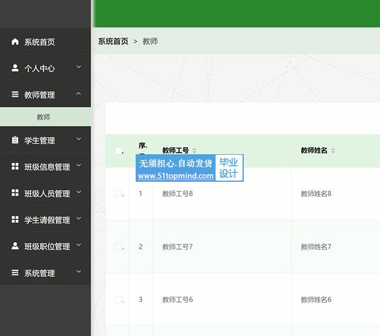Click the 教师姓名8 cell

coord(316,194)
